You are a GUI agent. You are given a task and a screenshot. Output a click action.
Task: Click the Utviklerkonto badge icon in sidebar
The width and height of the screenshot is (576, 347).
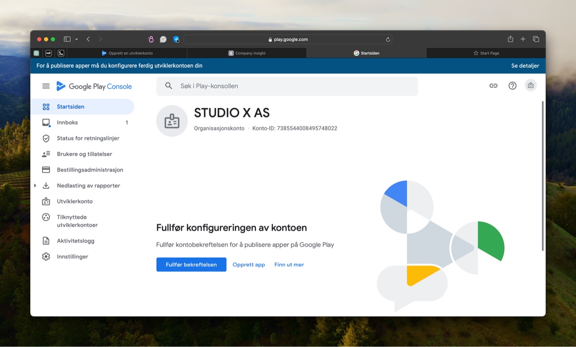pos(46,201)
